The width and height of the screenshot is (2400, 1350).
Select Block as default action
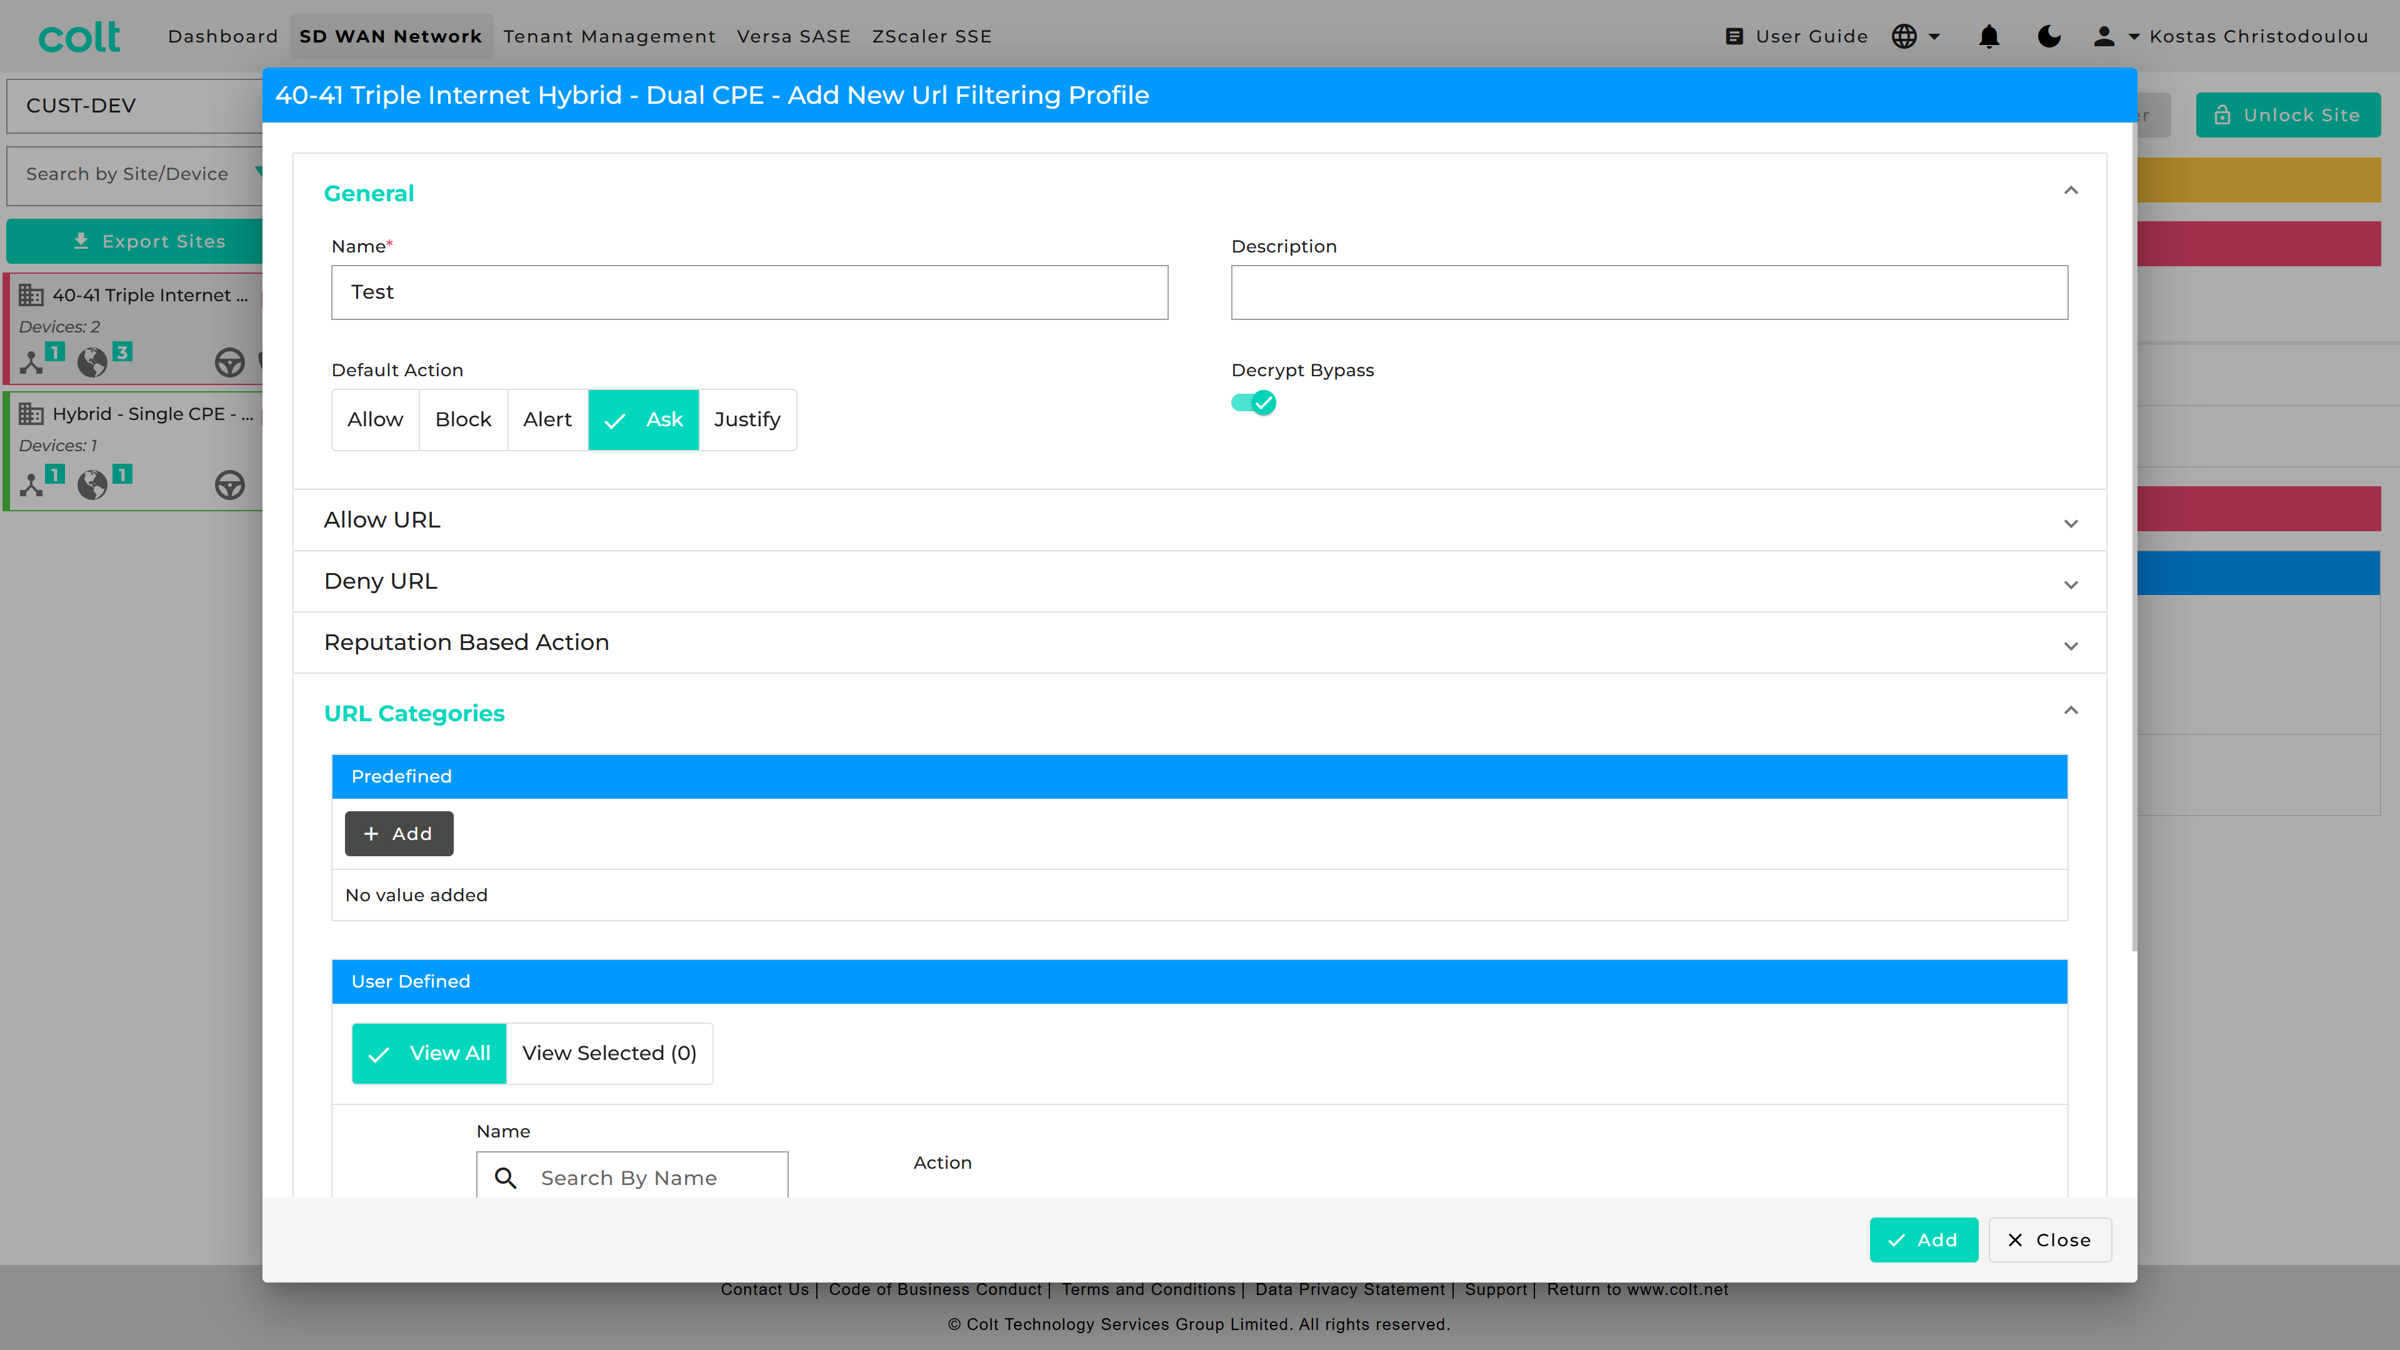pyautogui.click(x=463, y=419)
